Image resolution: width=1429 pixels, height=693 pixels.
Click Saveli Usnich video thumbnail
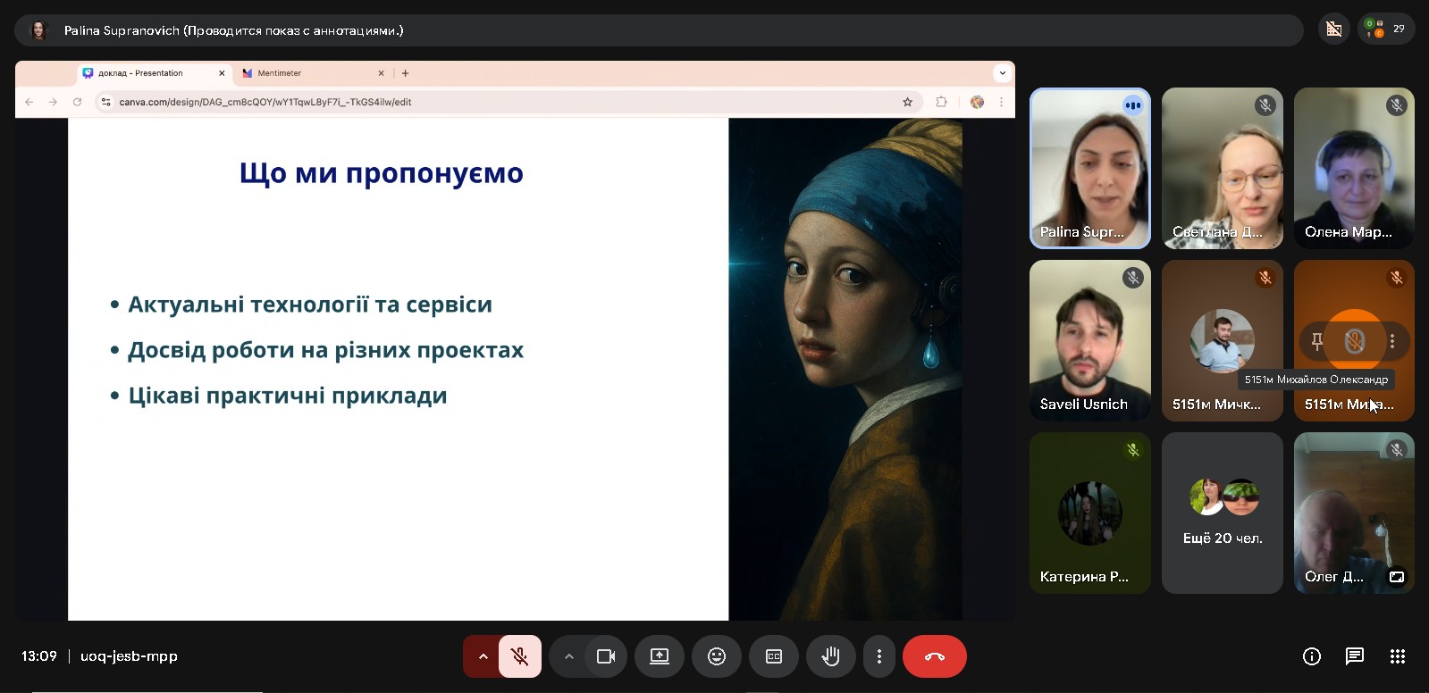(1089, 340)
